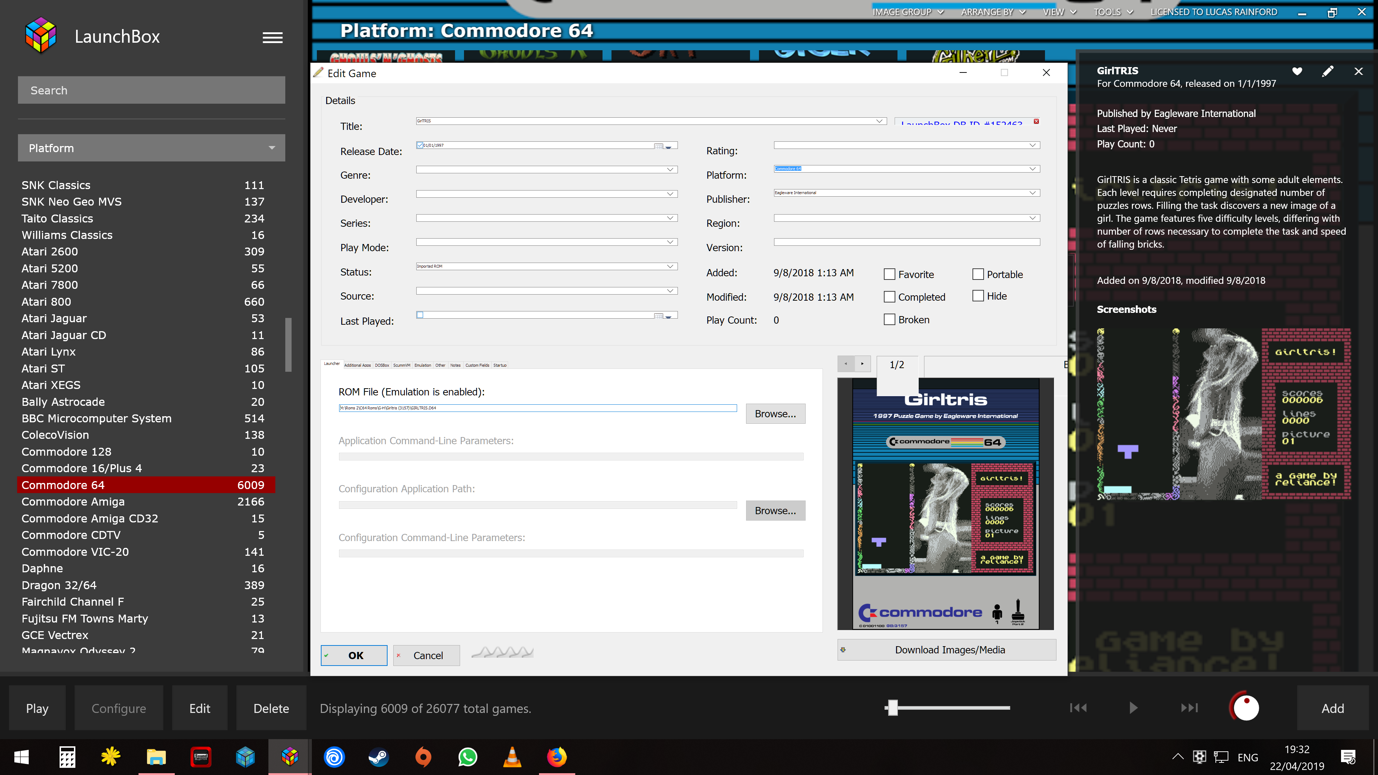1378x775 pixels.
Task: Open Windows Start menu
Action: coord(22,757)
